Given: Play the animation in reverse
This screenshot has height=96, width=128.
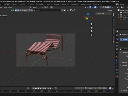Looking at the screenshot, I should point(38,88).
